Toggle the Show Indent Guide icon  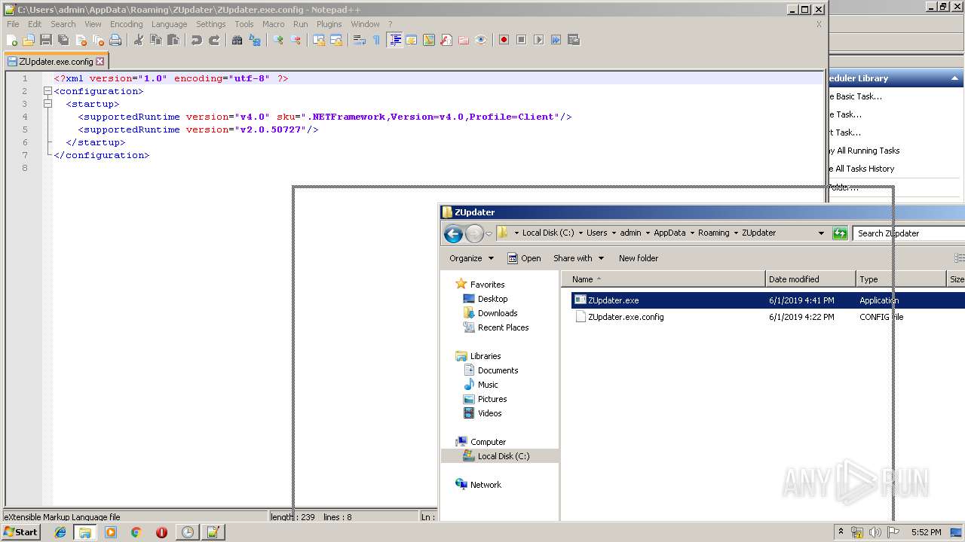[x=394, y=40]
